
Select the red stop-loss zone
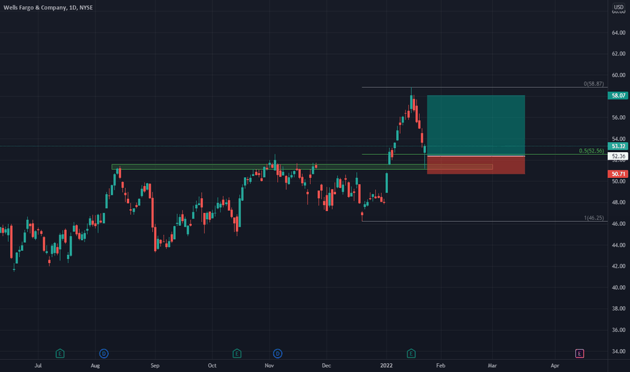click(x=476, y=165)
